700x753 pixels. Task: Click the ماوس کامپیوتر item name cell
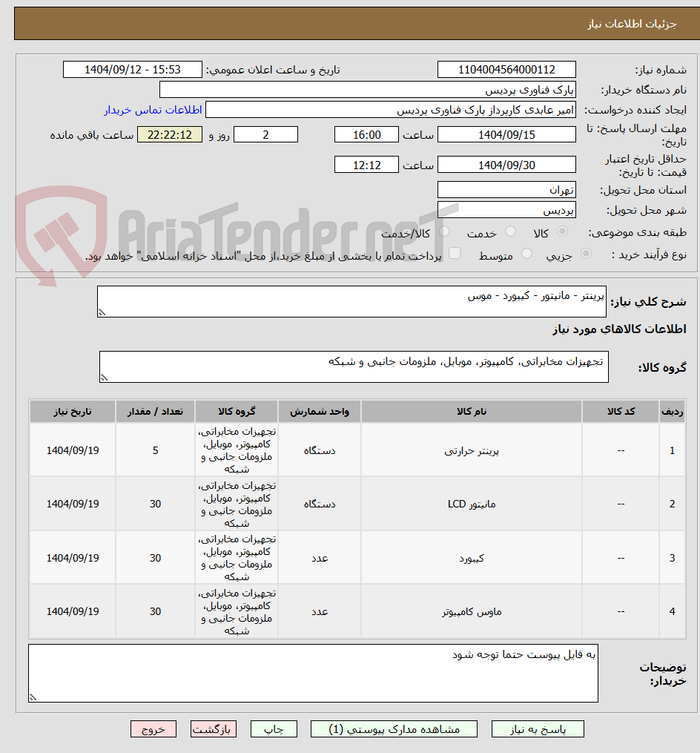[x=472, y=611]
